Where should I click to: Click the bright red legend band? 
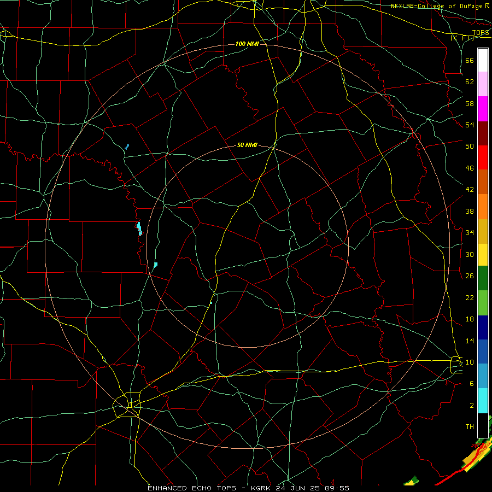[483, 157]
